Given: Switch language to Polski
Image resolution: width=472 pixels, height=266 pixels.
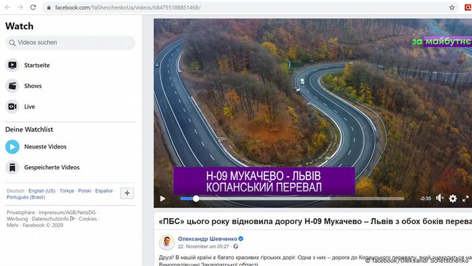Looking at the screenshot, I should 84,190.
